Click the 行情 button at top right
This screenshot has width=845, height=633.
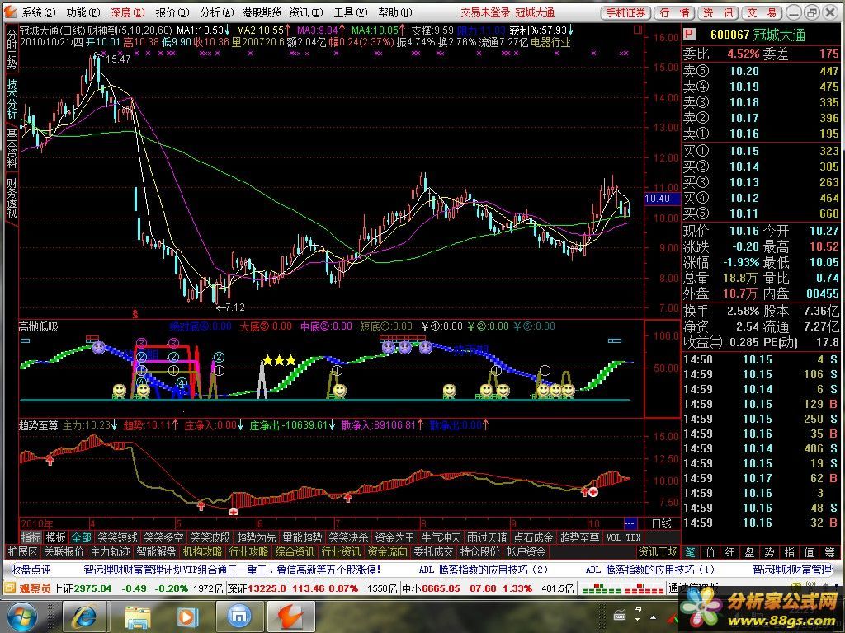(675, 12)
